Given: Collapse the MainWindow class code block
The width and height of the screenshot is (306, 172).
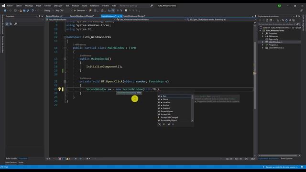Looking at the screenshot, I should coord(65,48).
